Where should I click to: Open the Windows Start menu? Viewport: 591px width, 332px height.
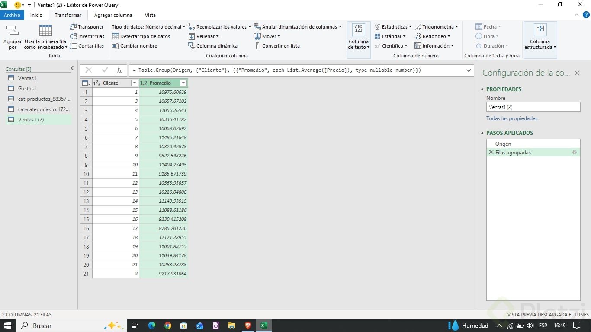8,326
